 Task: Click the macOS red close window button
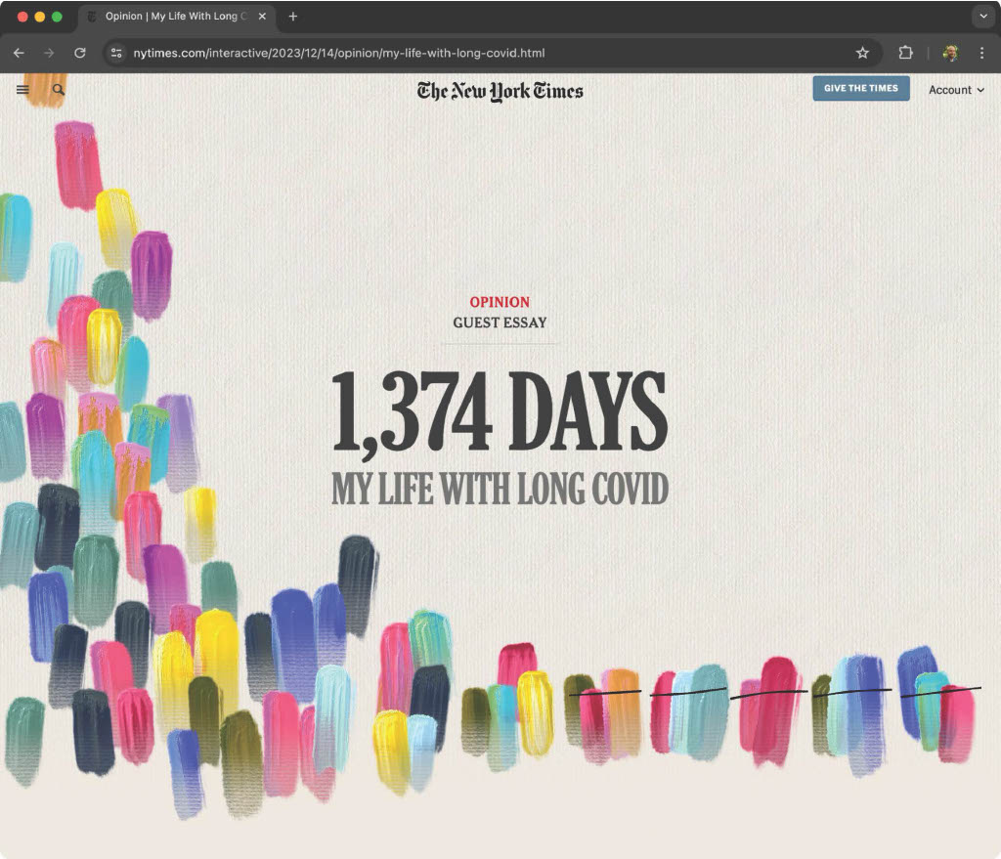tap(22, 17)
